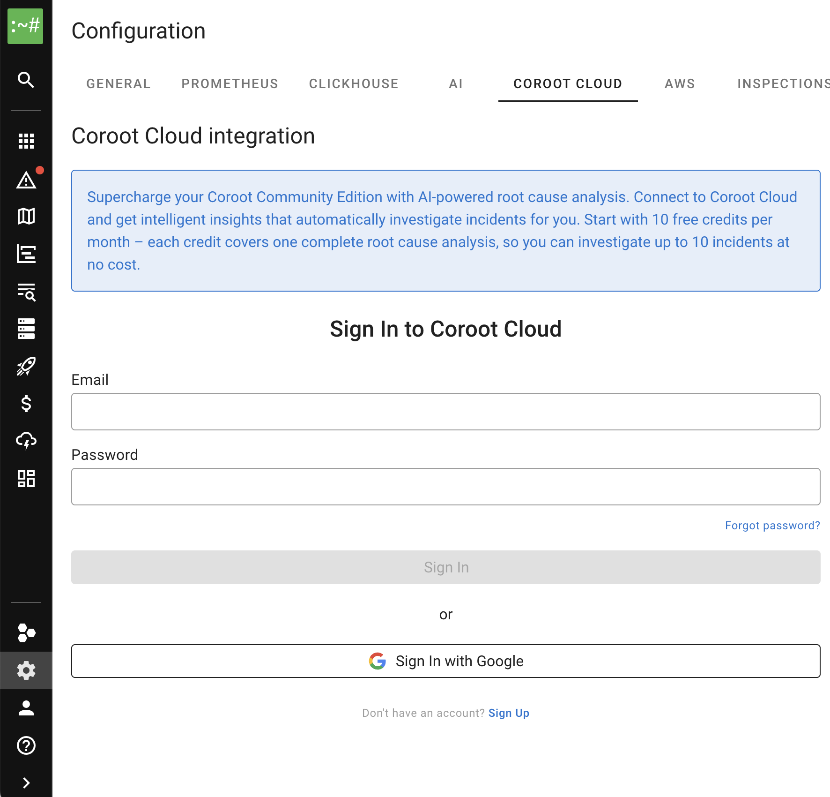Open the traces chart icon
The image size is (830, 797).
click(x=26, y=254)
